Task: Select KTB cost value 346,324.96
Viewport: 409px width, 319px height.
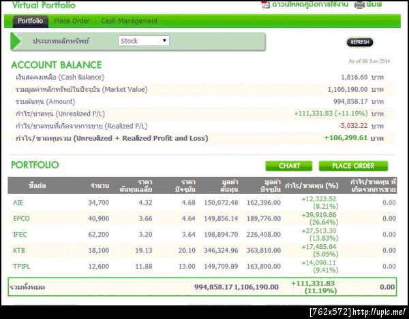Action: 221,250
